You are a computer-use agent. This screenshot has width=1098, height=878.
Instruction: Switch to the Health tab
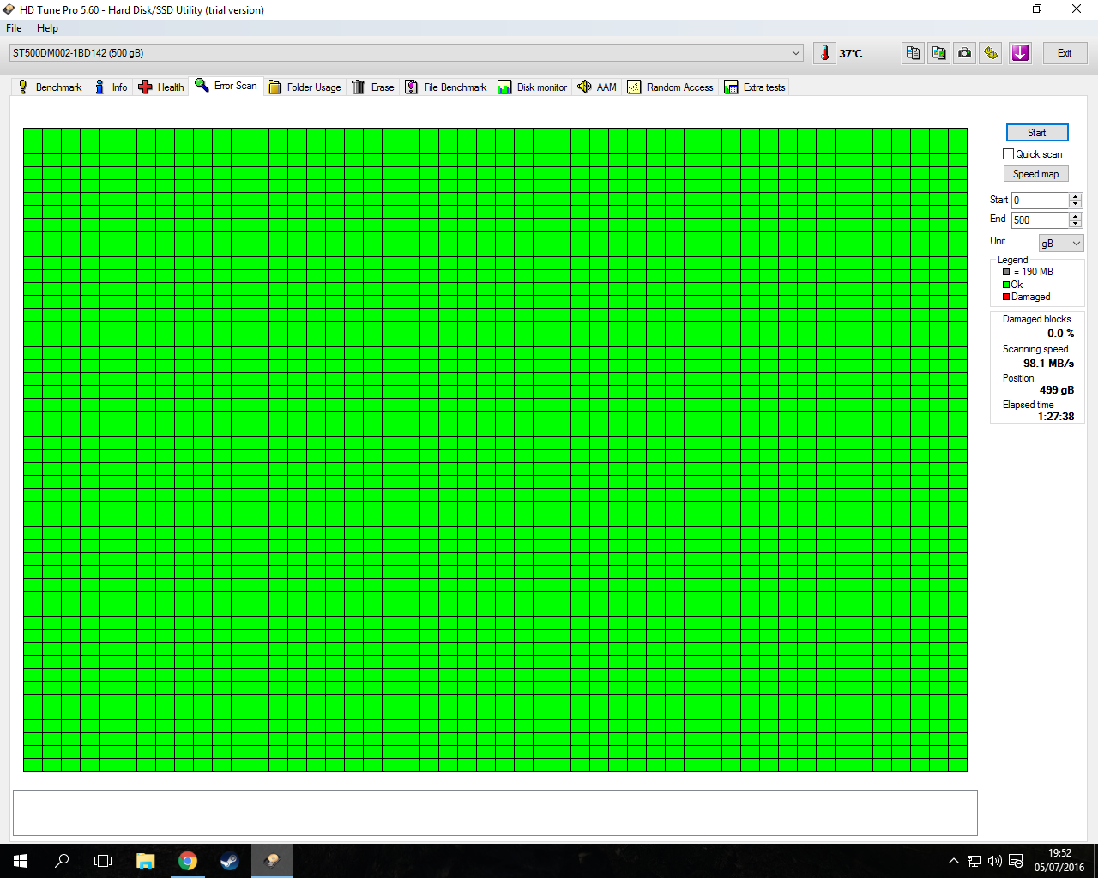coord(161,87)
